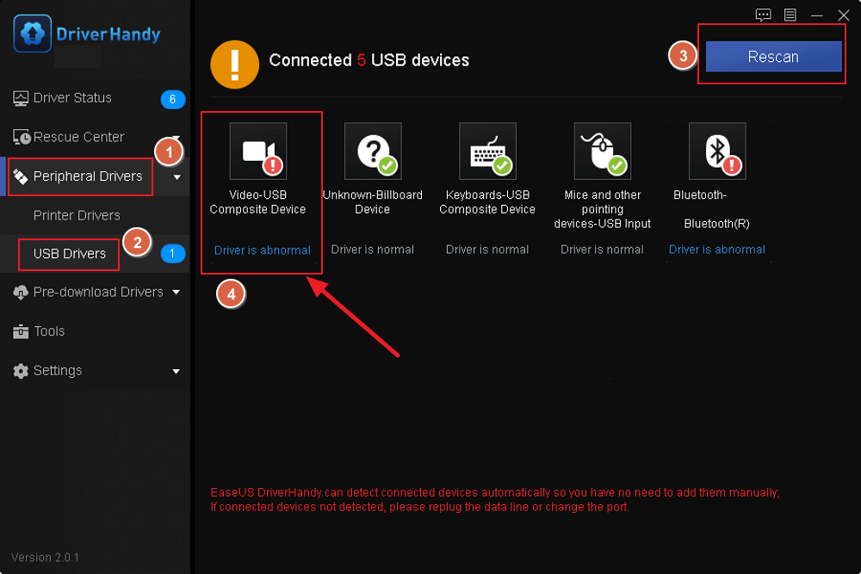The height and width of the screenshot is (574, 861).
Task: Select Peripheral Drivers in sidebar
Action: point(88,176)
